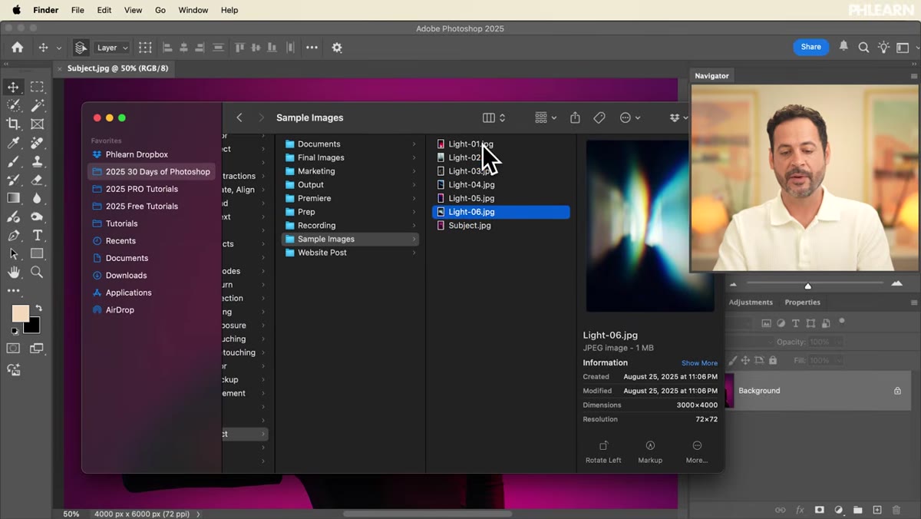
Task: Click Show More in file information
Action: tap(699, 363)
